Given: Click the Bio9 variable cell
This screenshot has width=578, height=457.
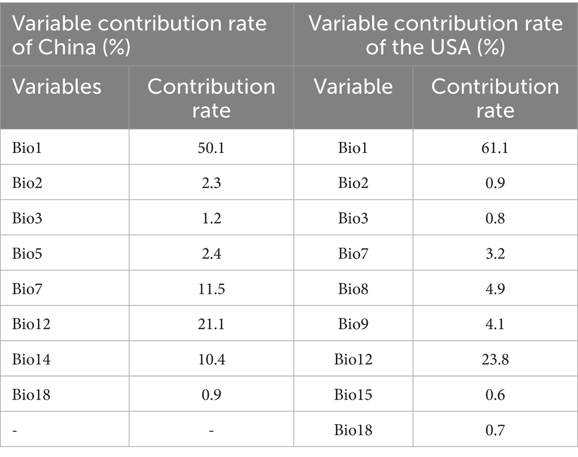Looking at the screenshot, I should click(353, 324).
